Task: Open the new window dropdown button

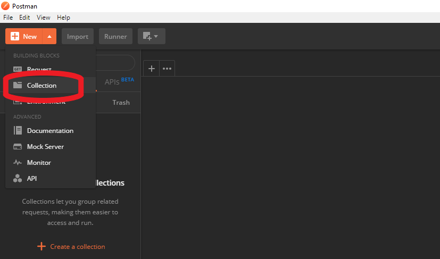Action: (151, 37)
